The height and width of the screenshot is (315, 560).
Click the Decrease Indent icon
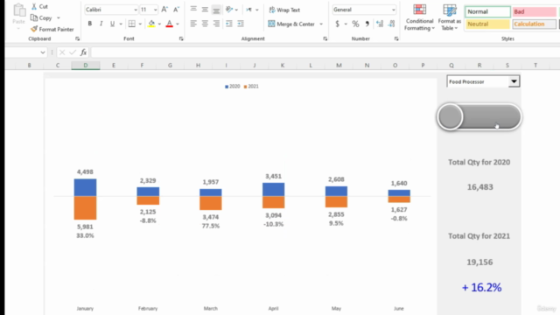(x=229, y=24)
